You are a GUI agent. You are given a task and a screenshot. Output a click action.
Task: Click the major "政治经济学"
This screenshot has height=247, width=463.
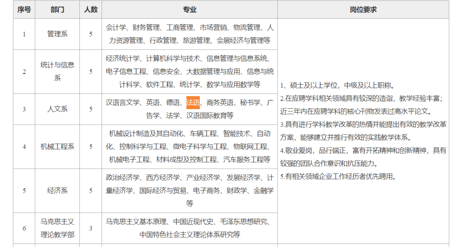[x=123, y=178]
